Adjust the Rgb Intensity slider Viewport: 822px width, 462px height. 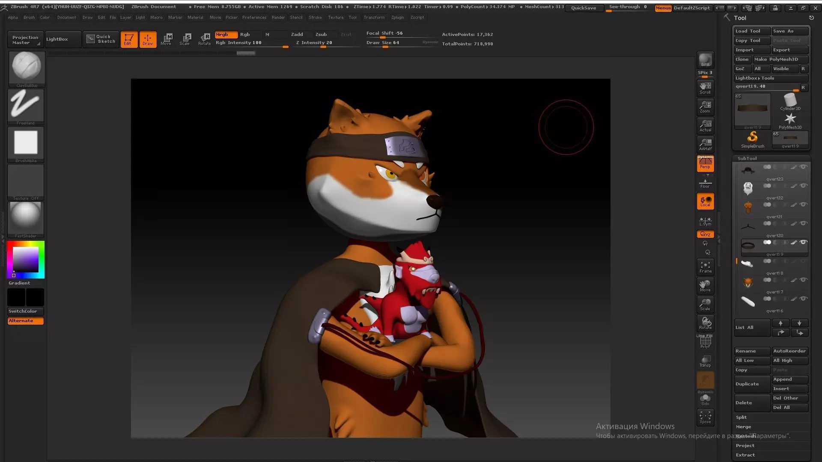tap(251, 43)
